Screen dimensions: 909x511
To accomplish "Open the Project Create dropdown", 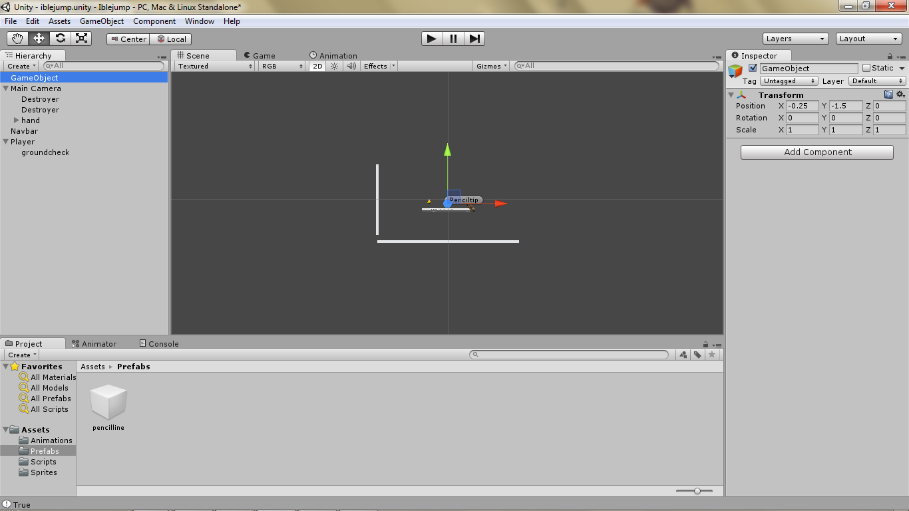I will point(22,355).
